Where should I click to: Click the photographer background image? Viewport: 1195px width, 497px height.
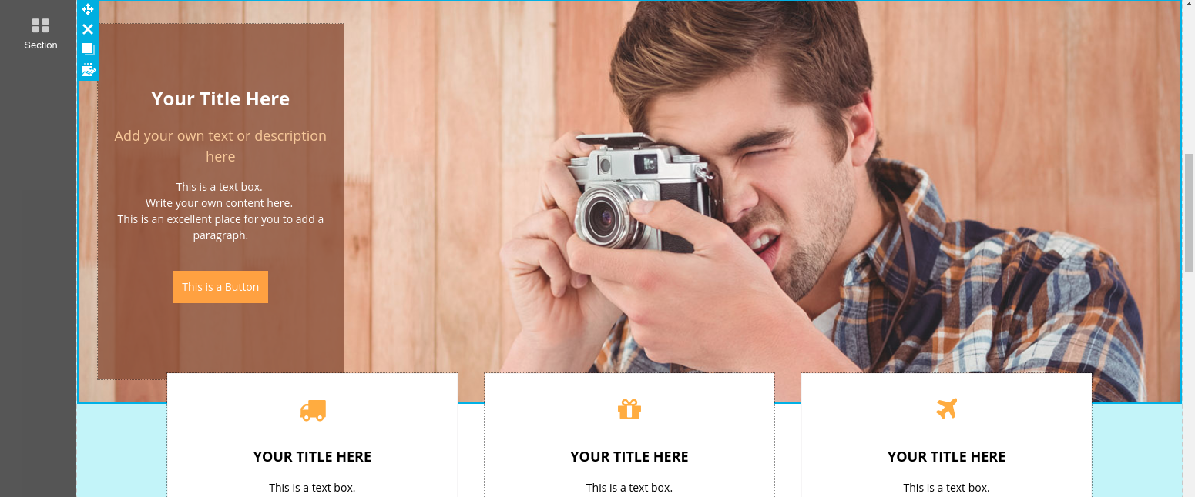[770, 192]
